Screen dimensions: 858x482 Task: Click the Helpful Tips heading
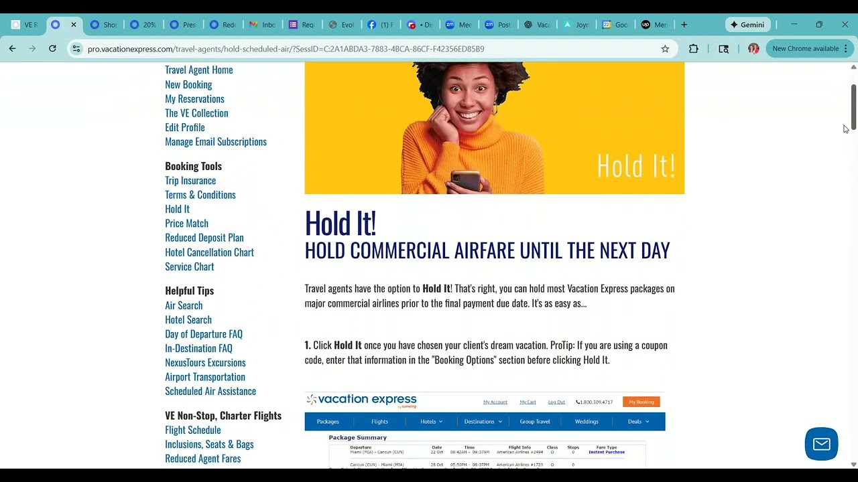[x=190, y=291]
